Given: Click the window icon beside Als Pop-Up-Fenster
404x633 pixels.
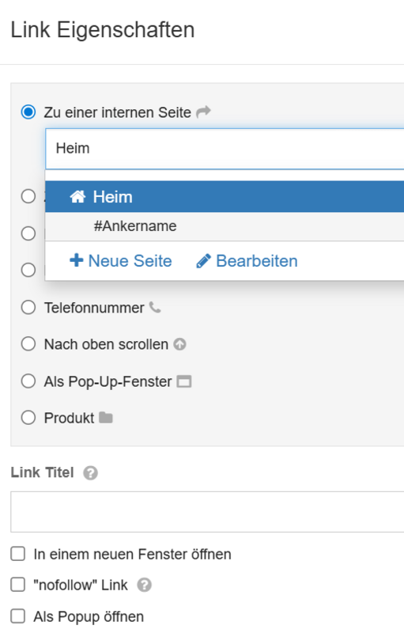Looking at the screenshot, I should pos(184,381).
